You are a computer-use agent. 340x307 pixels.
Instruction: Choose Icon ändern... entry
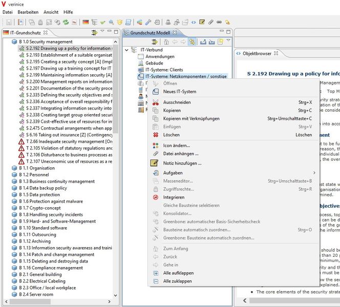click(233, 145)
